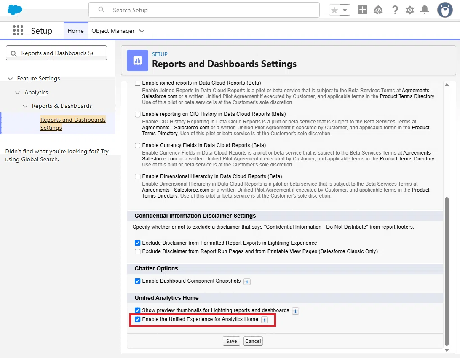Enable joined reports in Data Cloud Reports

click(x=137, y=83)
